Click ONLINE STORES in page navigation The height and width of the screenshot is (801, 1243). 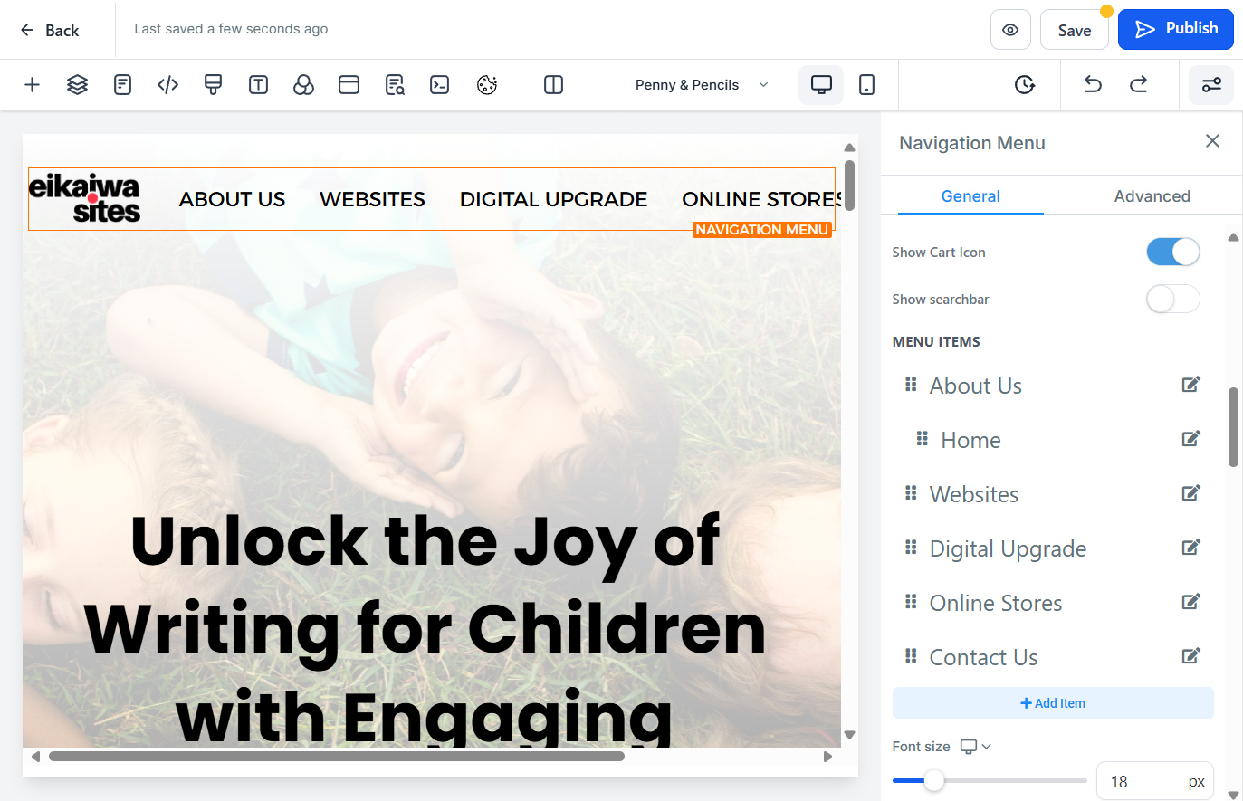pyautogui.click(x=761, y=199)
